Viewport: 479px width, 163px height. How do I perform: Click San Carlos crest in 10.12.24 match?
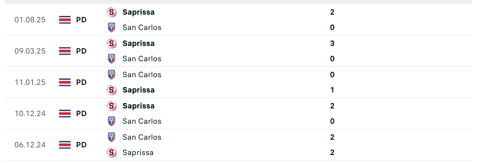[112, 121]
